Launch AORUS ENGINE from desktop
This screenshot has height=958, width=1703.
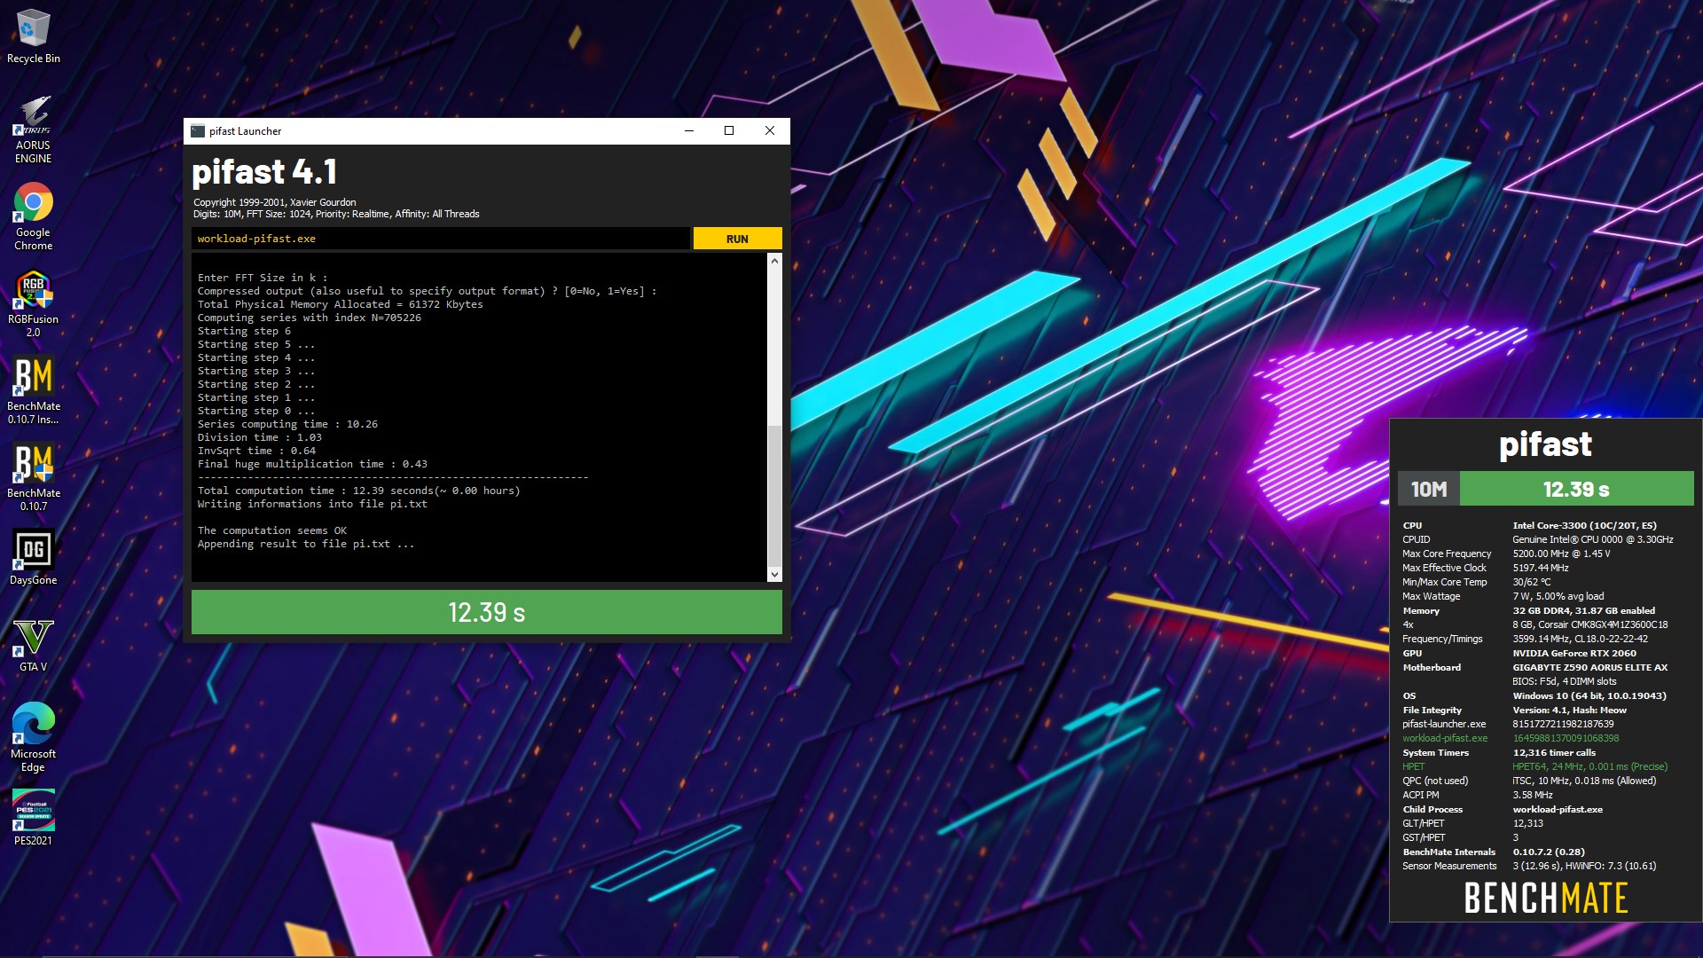pos(33,130)
